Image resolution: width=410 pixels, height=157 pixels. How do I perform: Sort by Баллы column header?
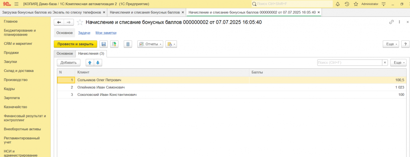[x=328, y=72]
